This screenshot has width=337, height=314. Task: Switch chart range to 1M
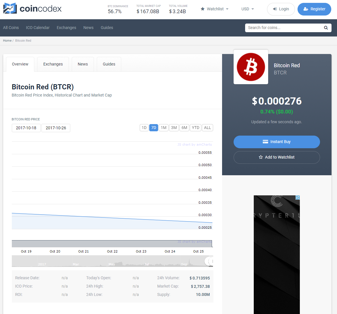pyautogui.click(x=164, y=128)
